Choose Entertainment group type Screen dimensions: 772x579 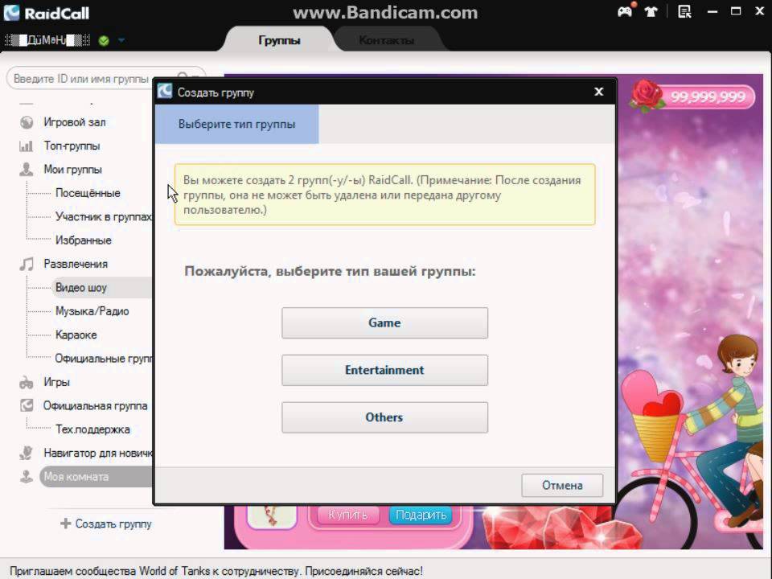(x=384, y=370)
